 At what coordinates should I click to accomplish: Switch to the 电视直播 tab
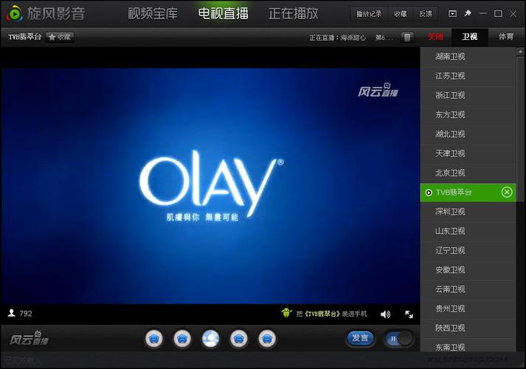pos(223,14)
